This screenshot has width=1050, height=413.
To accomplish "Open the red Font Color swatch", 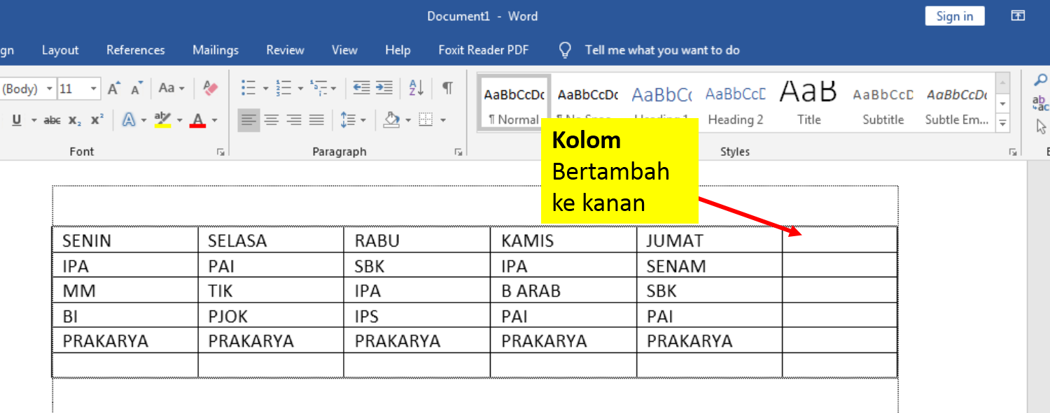I will point(197,119).
